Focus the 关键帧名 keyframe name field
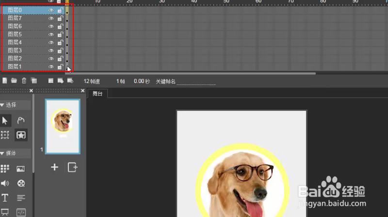388x217 pixels. coord(196,82)
